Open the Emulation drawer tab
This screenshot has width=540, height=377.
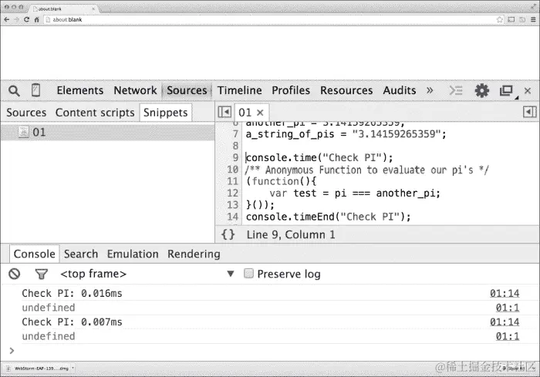[x=133, y=254]
